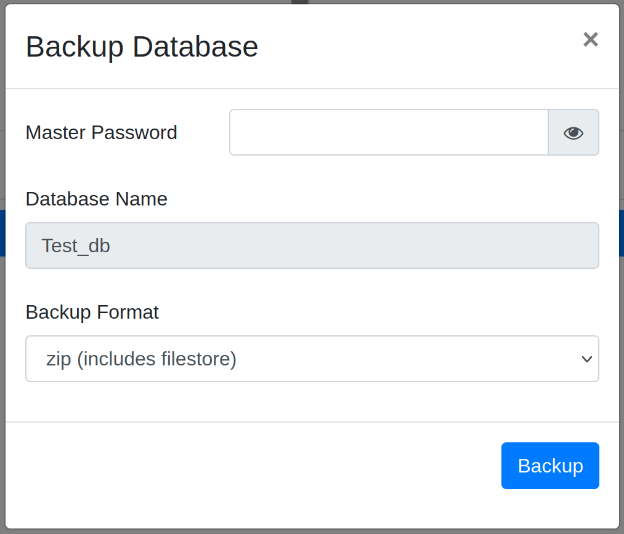The image size is (624, 534).
Task: Click the blue Backup button
Action: [x=550, y=466]
